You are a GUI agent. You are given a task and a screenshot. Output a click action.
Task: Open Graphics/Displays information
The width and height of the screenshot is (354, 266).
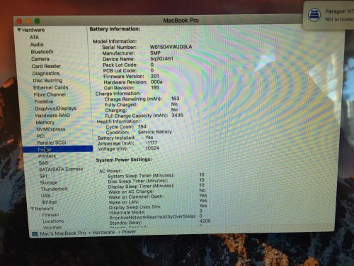click(x=55, y=109)
